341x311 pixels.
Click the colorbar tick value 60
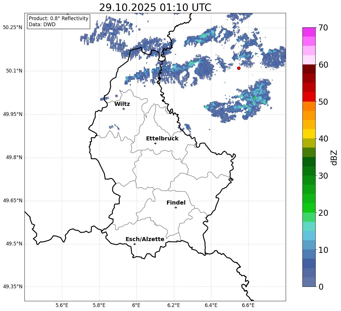(323, 65)
